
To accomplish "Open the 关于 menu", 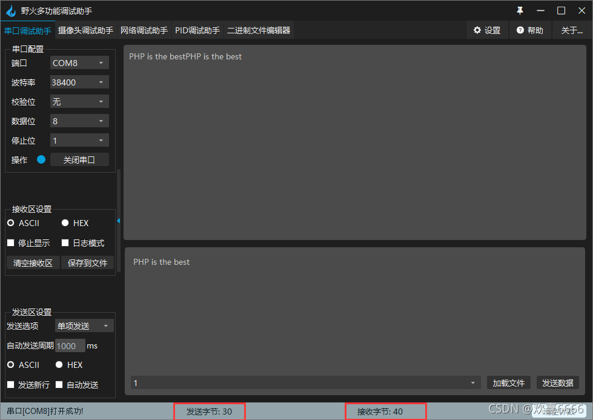I will pyautogui.click(x=572, y=30).
